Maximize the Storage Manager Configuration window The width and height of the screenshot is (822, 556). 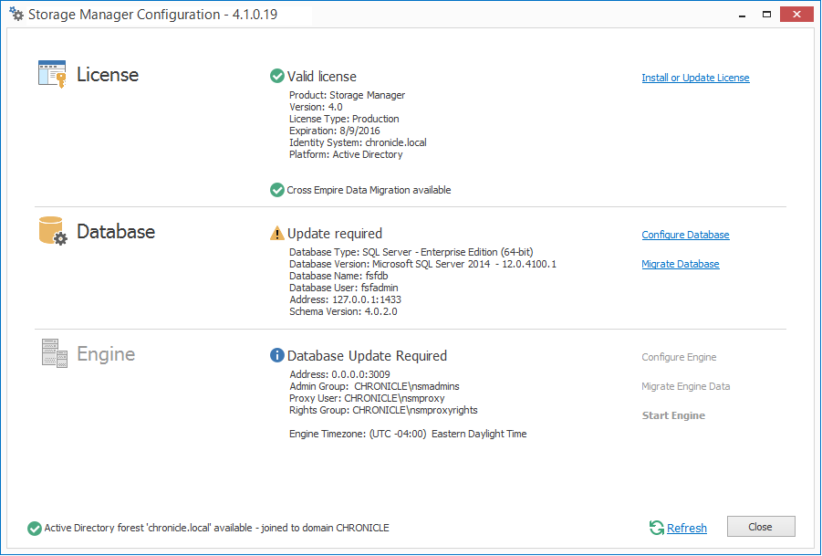pyautogui.click(x=767, y=14)
